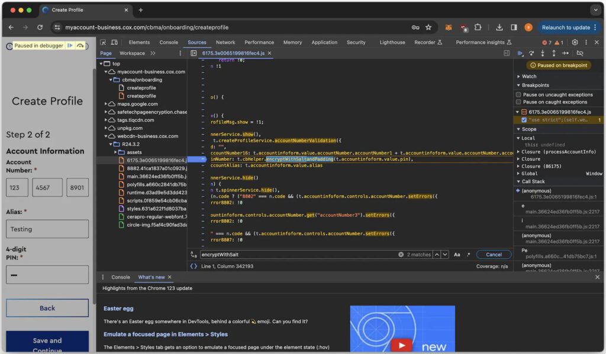Viewport: 606px width, 354px height.
Task: Clear the search field text
Action: 401,255
